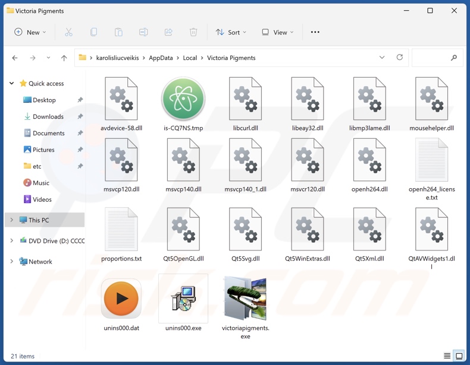
Task: Select the msvcp140.dll file
Action: pos(183,166)
